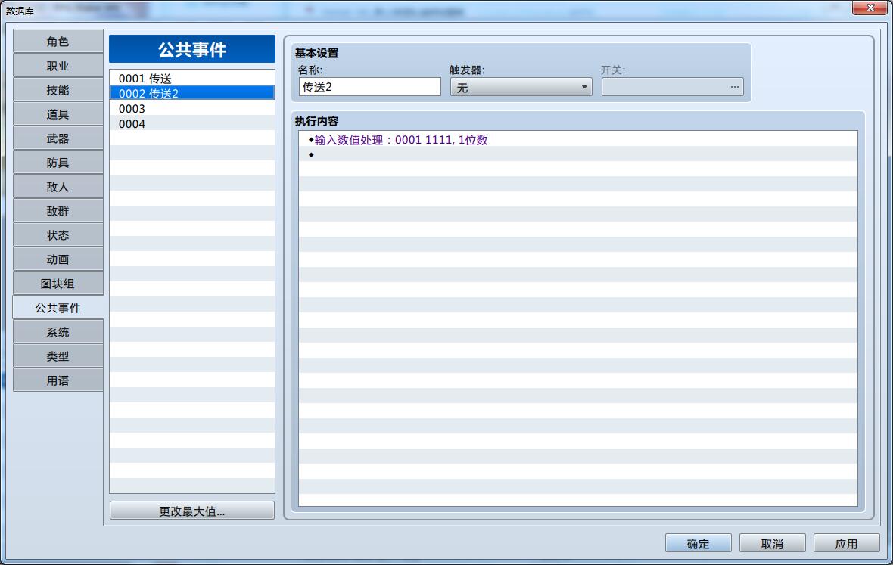Open the 角色 database tab
Viewport: 893px width, 565px height.
point(58,42)
